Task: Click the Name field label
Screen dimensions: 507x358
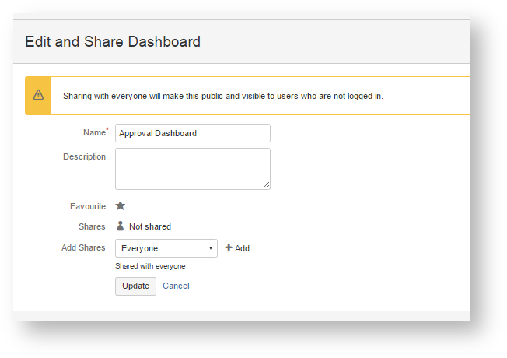Action: (x=94, y=133)
